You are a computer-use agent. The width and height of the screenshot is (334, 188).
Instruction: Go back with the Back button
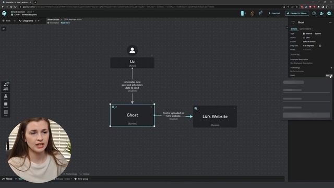[x=6, y=21]
